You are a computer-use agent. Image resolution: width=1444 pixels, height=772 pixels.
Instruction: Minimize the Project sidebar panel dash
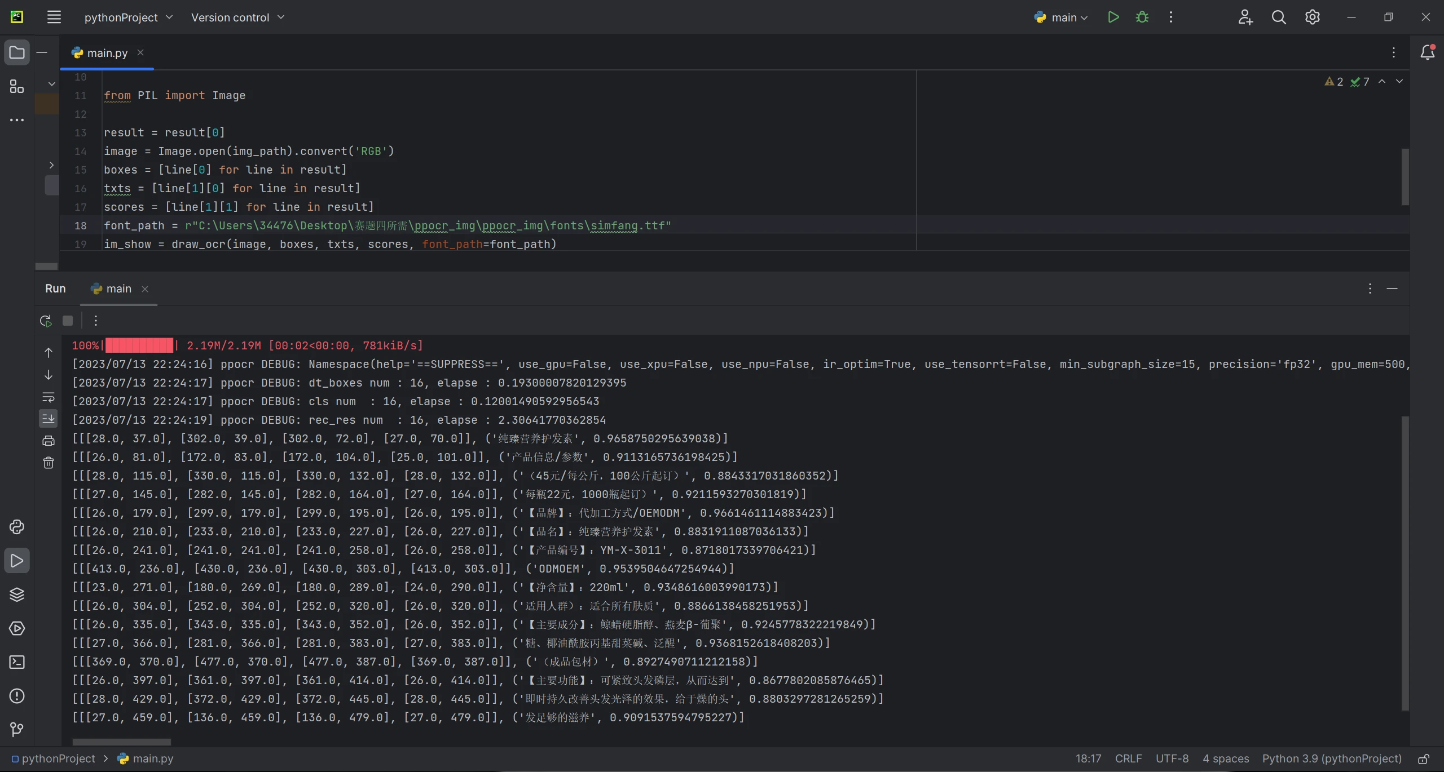pyautogui.click(x=42, y=52)
